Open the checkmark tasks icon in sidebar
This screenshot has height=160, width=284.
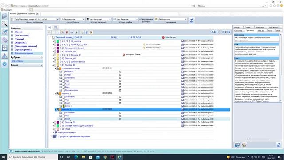coord(4,32)
